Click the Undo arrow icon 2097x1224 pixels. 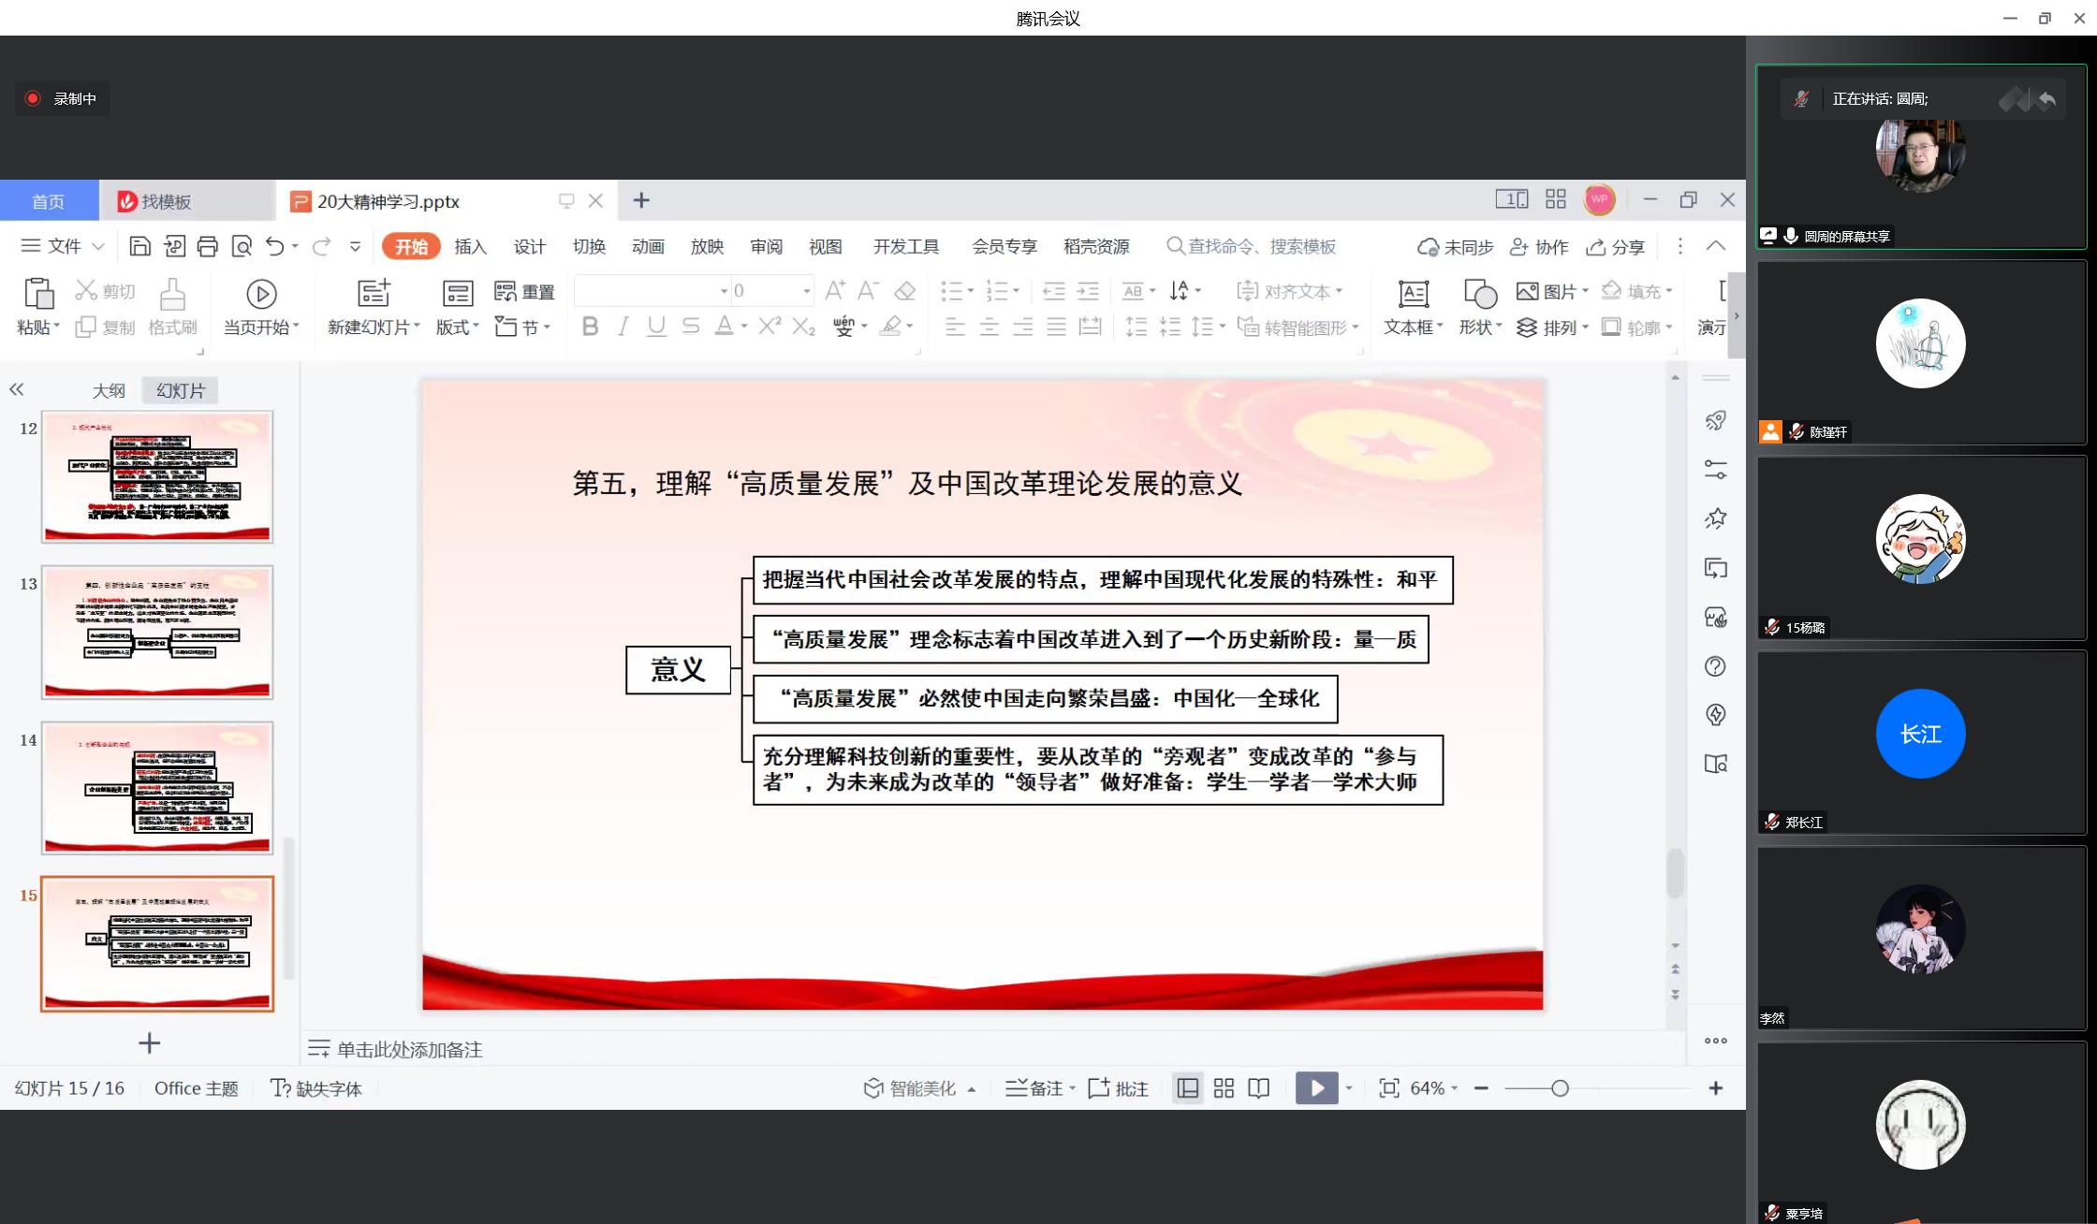(274, 246)
